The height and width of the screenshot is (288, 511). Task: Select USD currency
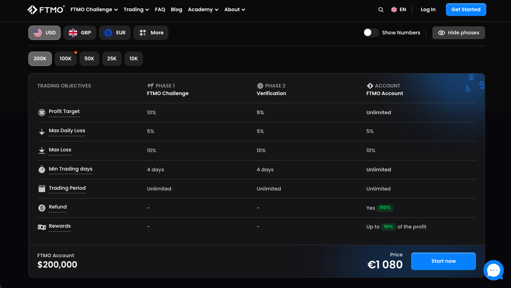(45, 33)
